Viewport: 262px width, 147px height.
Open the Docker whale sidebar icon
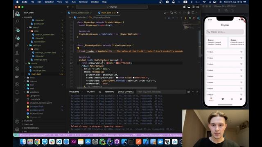(x=17, y=76)
